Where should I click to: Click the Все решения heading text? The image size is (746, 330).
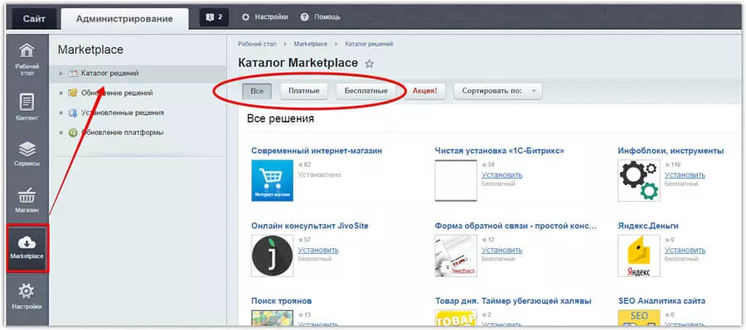281,119
